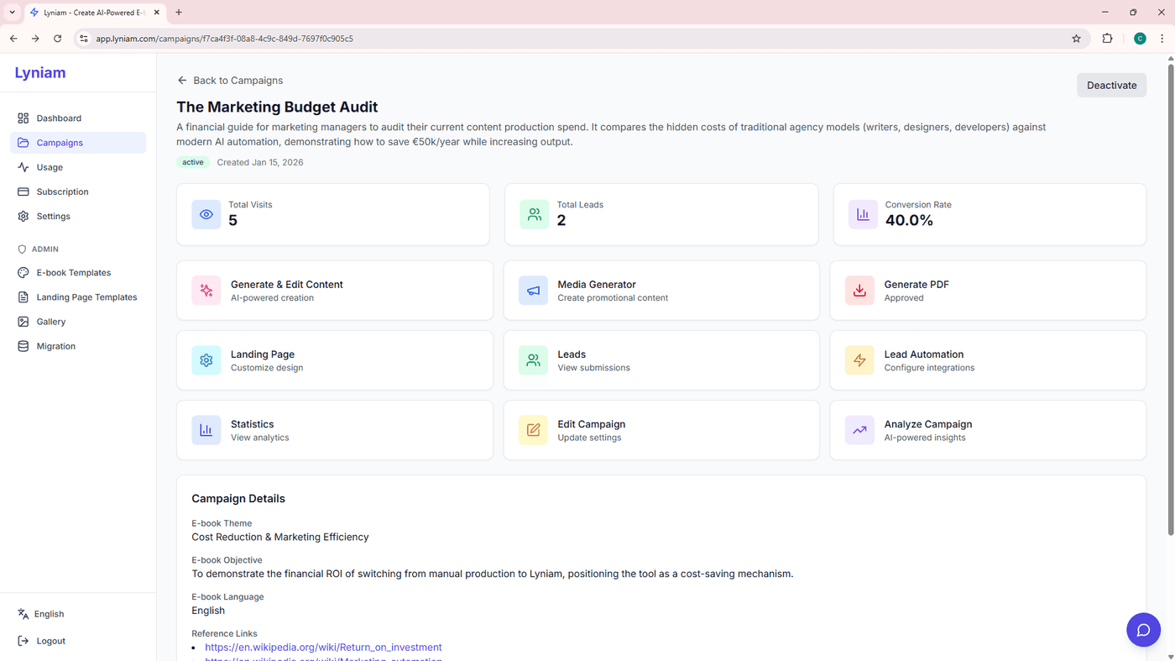Image resolution: width=1175 pixels, height=661 pixels.
Task: Click the Statistics analytics chart icon
Action: [206, 429]
